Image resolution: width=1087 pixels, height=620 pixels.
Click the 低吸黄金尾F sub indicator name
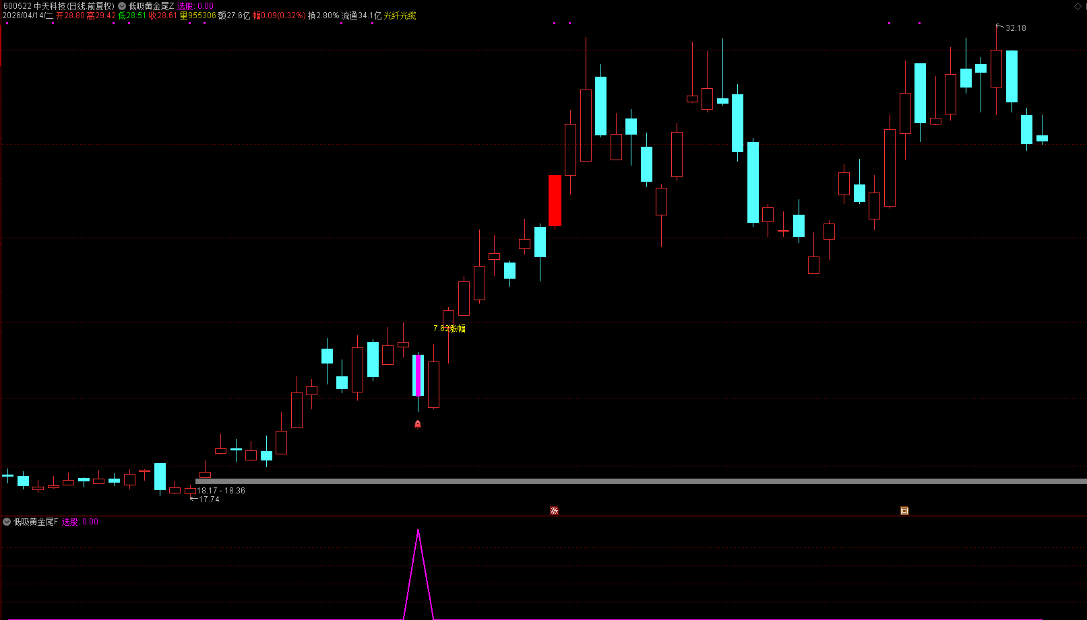click(36, 522)
